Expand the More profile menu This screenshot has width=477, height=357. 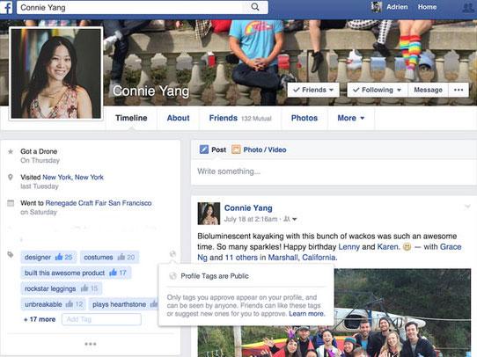click(351, 118)
